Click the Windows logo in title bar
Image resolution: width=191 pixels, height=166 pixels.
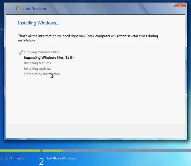[18, 8]
